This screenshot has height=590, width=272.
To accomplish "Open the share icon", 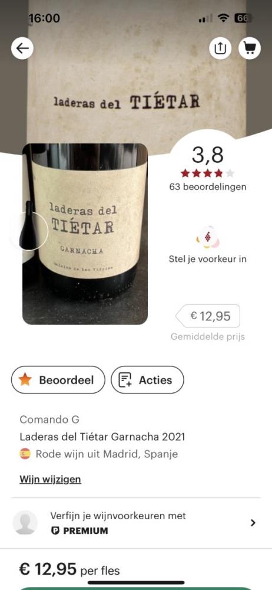I will click(x=220, y=48).
